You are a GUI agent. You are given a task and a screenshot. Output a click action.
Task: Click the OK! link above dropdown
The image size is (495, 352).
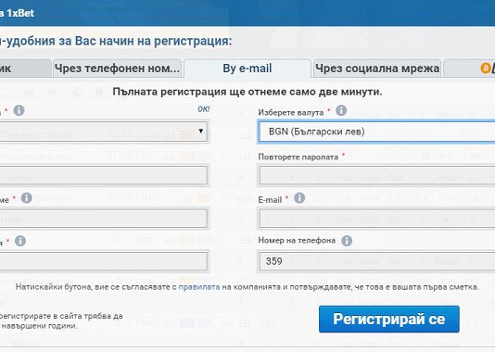[x=203, y=109]
